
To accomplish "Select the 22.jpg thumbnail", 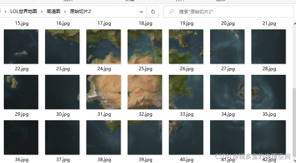I will coord(21,47).
